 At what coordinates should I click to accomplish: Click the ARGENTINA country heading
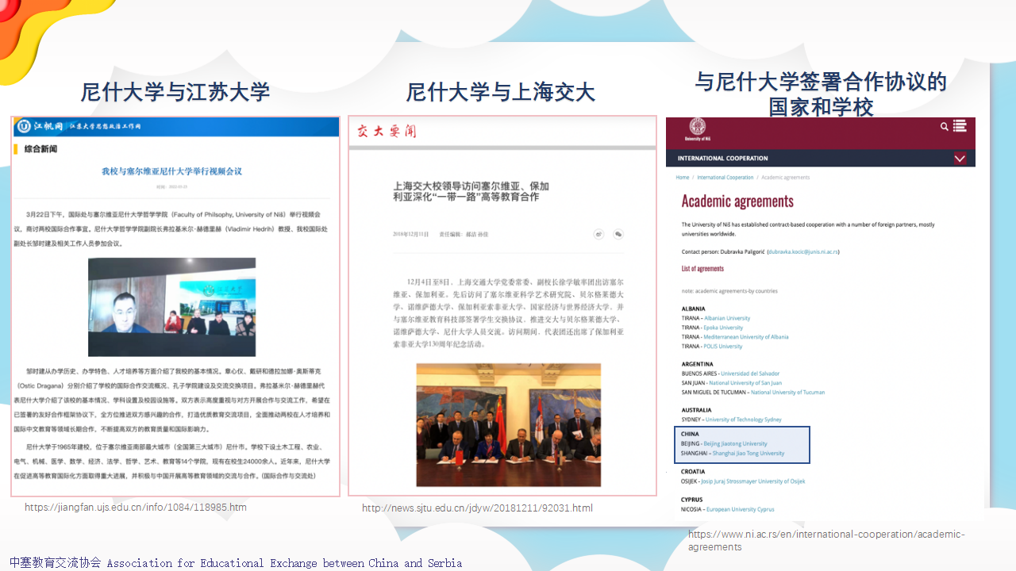coord(697,364)
